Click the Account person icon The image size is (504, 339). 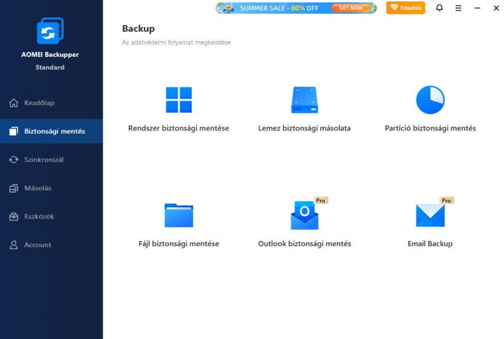[x=13, y=245]
